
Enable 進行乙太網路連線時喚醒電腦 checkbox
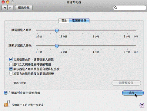(x=11, y=64)
